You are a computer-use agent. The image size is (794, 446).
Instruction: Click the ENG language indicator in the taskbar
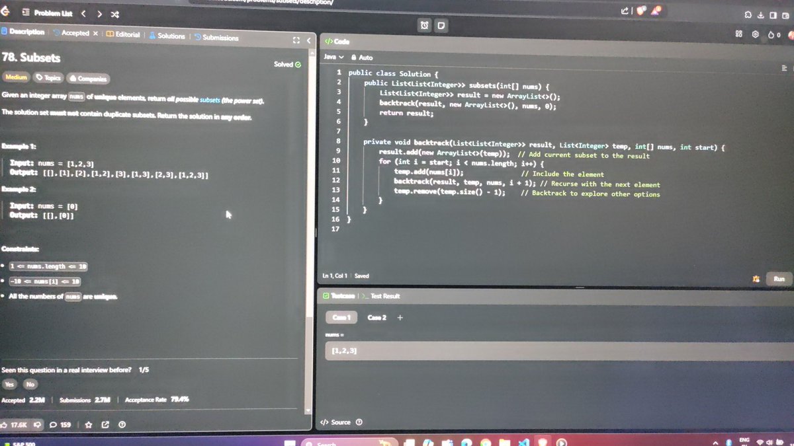pos(744,441)
